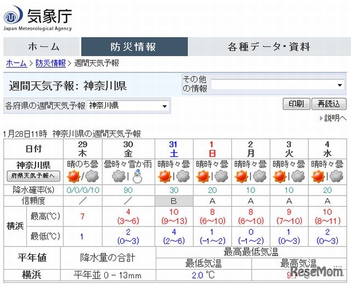Click Sunday 1 weather icon
This screenshot has width=351, height=284.
pyautogui.click(x=212, y=176)
